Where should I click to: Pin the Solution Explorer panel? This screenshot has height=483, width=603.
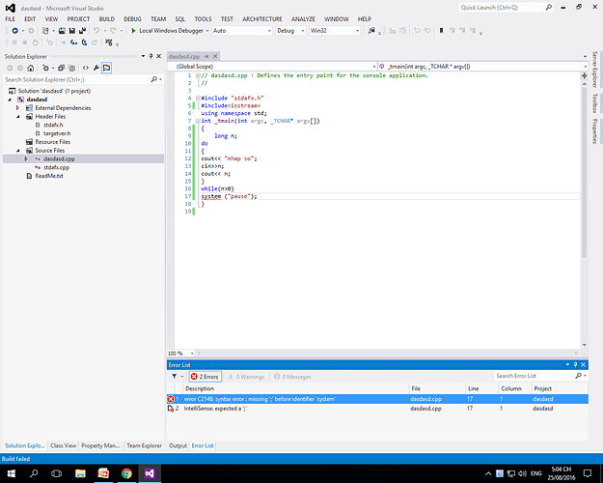[151, 56]
